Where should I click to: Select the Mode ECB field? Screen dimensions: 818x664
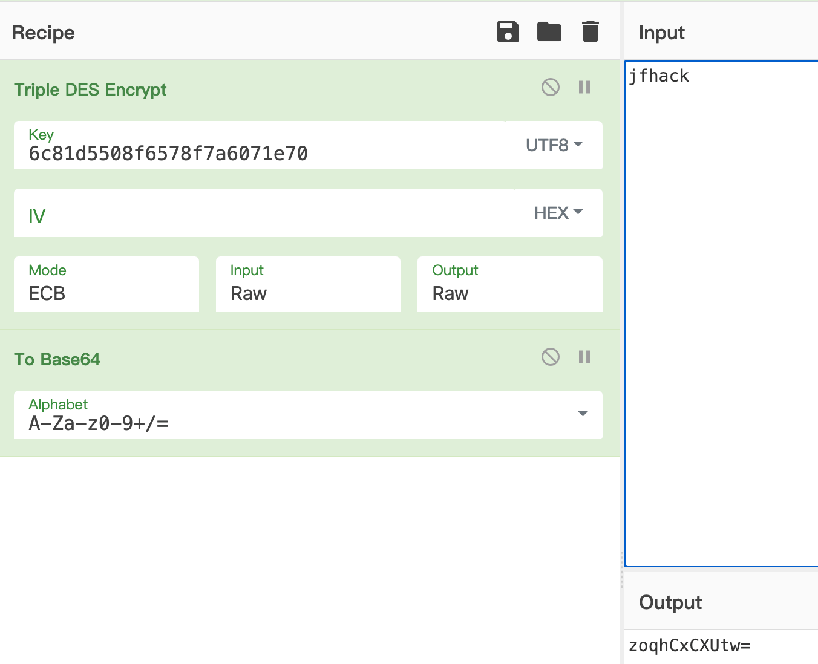(106, 285)
